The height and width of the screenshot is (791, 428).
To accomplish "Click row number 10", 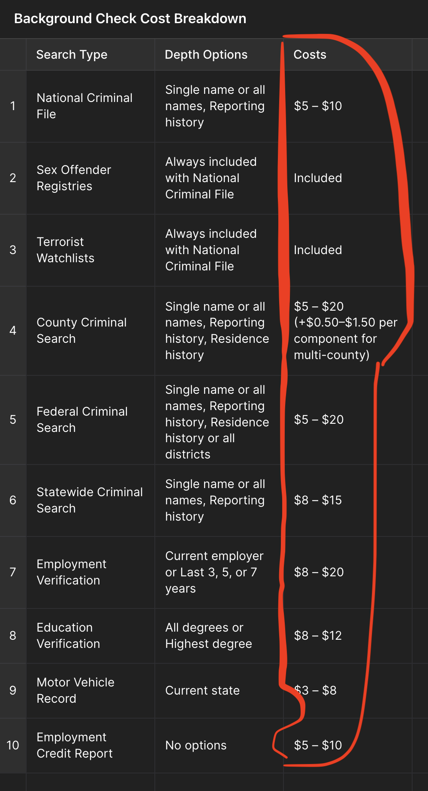I will pyautogui.click(x=13, y=746).
